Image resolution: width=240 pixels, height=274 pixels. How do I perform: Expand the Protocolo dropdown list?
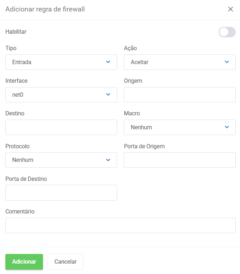click(57, 160)
